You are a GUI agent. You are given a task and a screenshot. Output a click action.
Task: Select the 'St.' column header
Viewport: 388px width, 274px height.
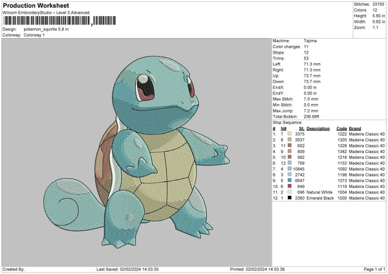point(301,129)
